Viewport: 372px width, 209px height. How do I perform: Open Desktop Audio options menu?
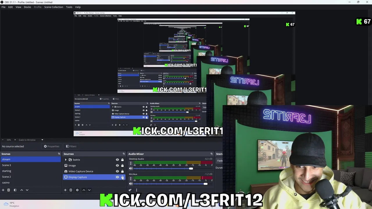(x=130, y=163)
